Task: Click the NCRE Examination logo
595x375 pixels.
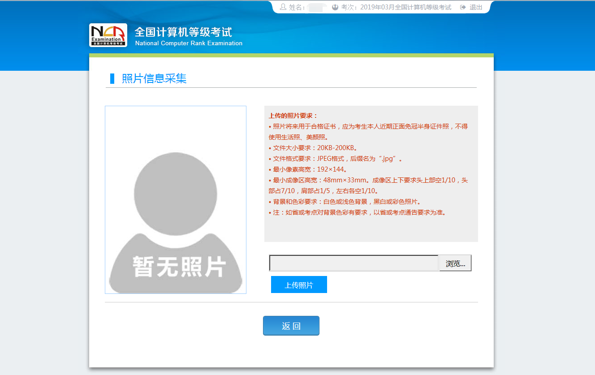Action: point(108,35)
